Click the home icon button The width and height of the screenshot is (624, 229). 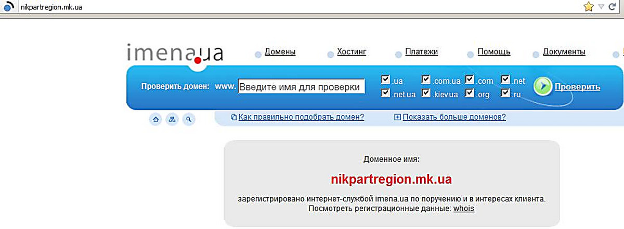(x=155, y=120)
